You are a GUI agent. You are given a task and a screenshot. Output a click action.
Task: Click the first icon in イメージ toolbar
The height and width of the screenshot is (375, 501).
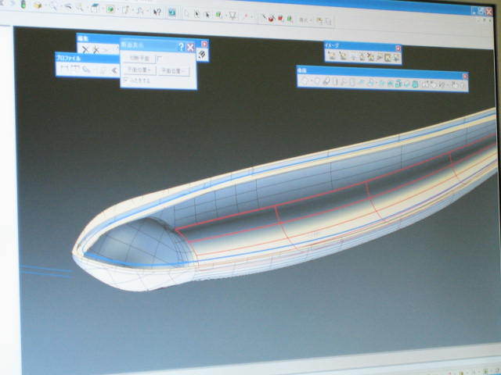[332, 55]
